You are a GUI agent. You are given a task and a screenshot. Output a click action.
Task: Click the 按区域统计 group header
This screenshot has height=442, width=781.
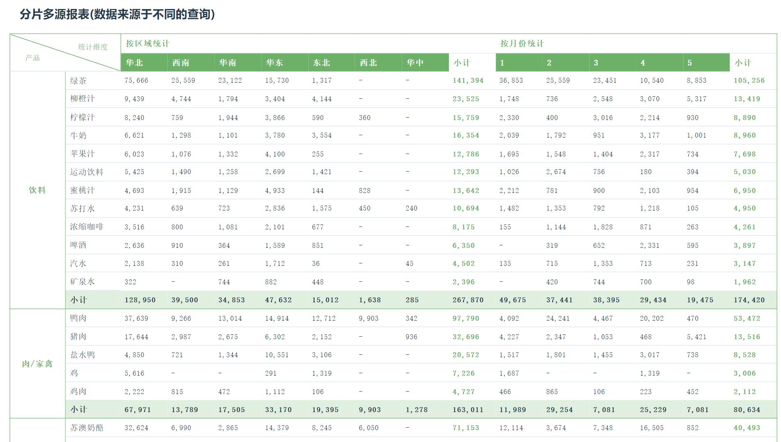pyautogui.click(x=147, y=43)
